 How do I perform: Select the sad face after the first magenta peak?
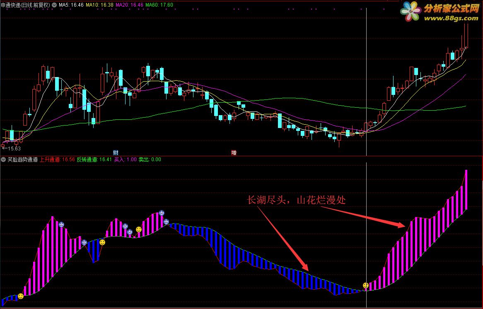[x=61, y=224]
